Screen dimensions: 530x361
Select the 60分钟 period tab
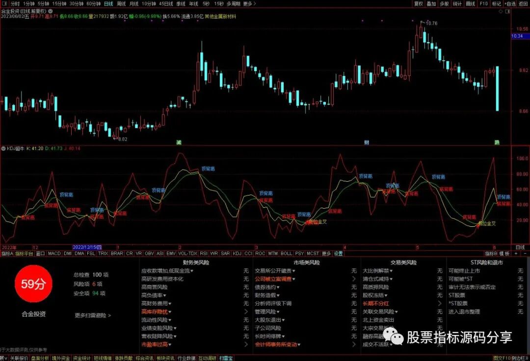(x=94, y=4)
